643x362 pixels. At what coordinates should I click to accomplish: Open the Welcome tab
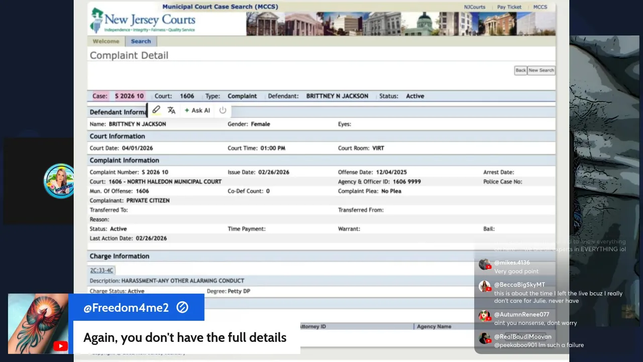[x=106, y=41]
